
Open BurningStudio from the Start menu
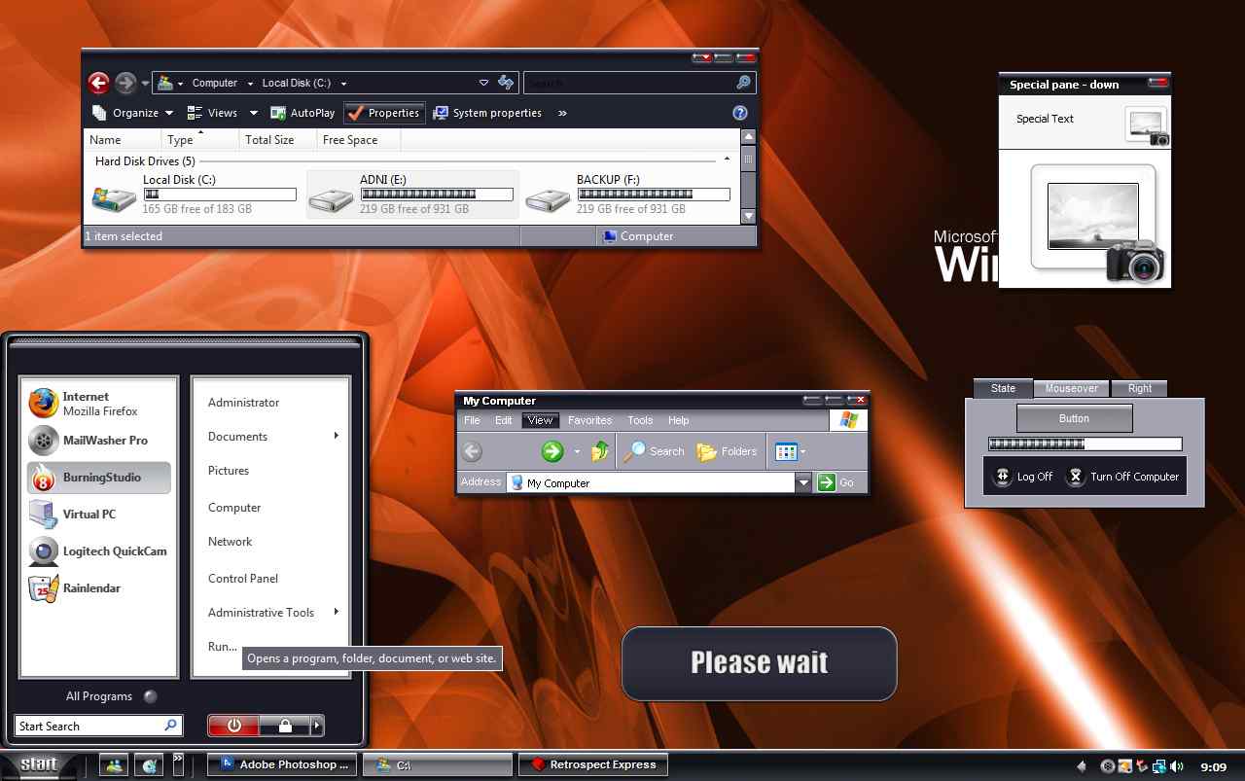tap(98, 478)
